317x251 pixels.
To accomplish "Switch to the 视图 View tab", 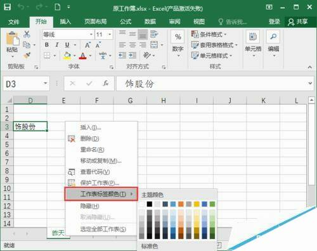I will 199,22.
